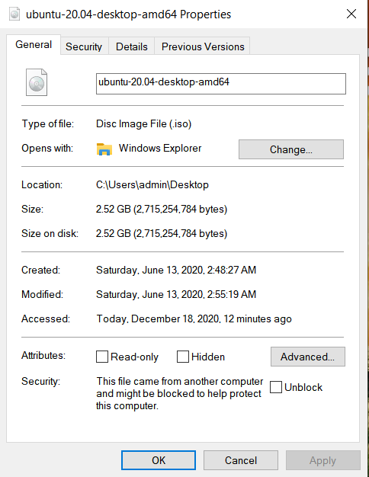Image resolution: width=369 pixels, height=477 pixels.
Task: Click the Attributes label
Action: click(x=43, y=355)
